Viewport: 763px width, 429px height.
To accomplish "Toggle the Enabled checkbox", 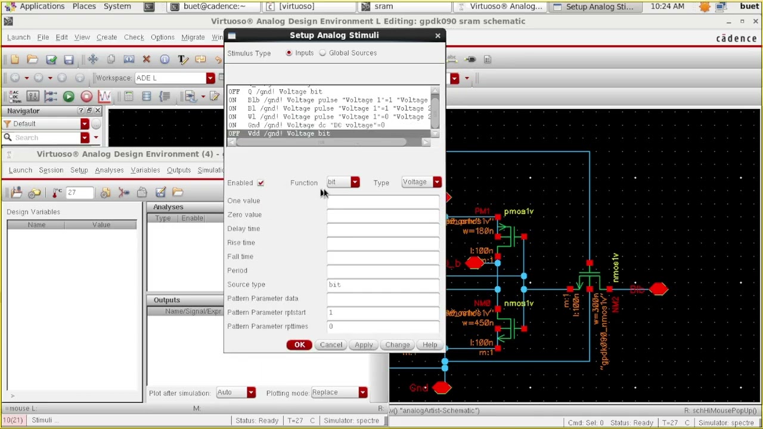I will 260,183.
